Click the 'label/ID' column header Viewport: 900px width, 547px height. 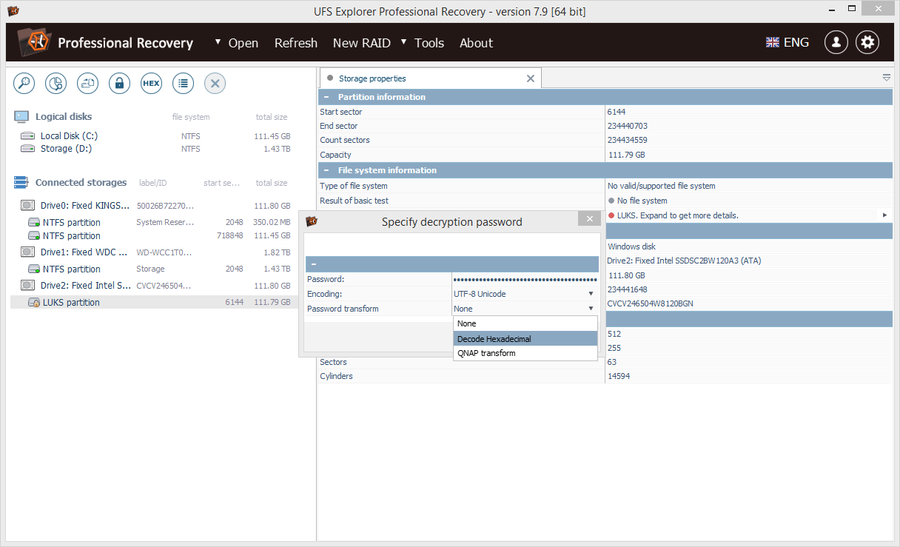[153, 183]
